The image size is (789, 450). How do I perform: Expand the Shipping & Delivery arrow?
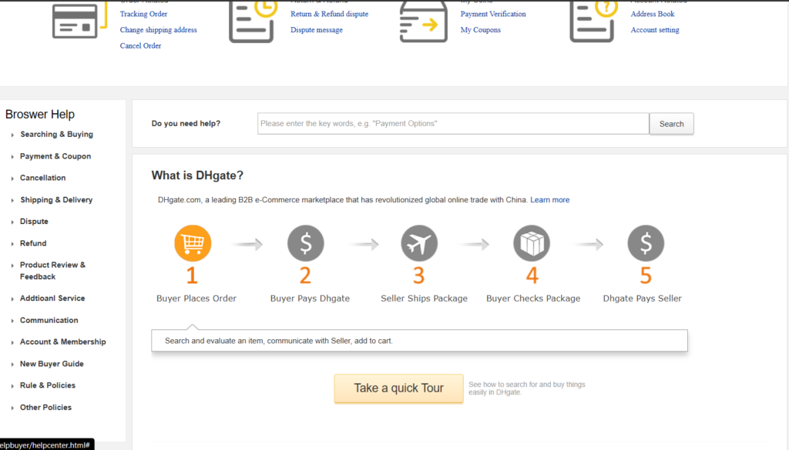(x=12, y=201)
